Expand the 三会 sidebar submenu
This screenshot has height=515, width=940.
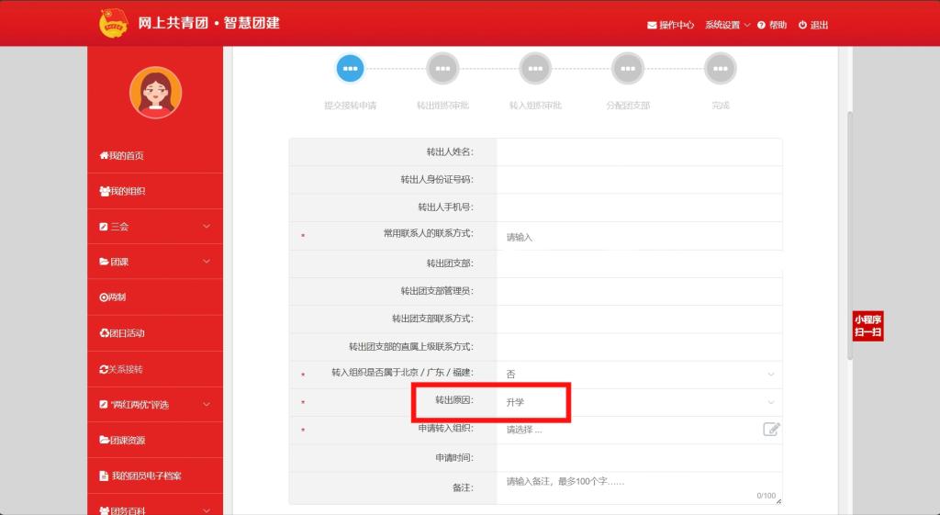click(154, 226)
